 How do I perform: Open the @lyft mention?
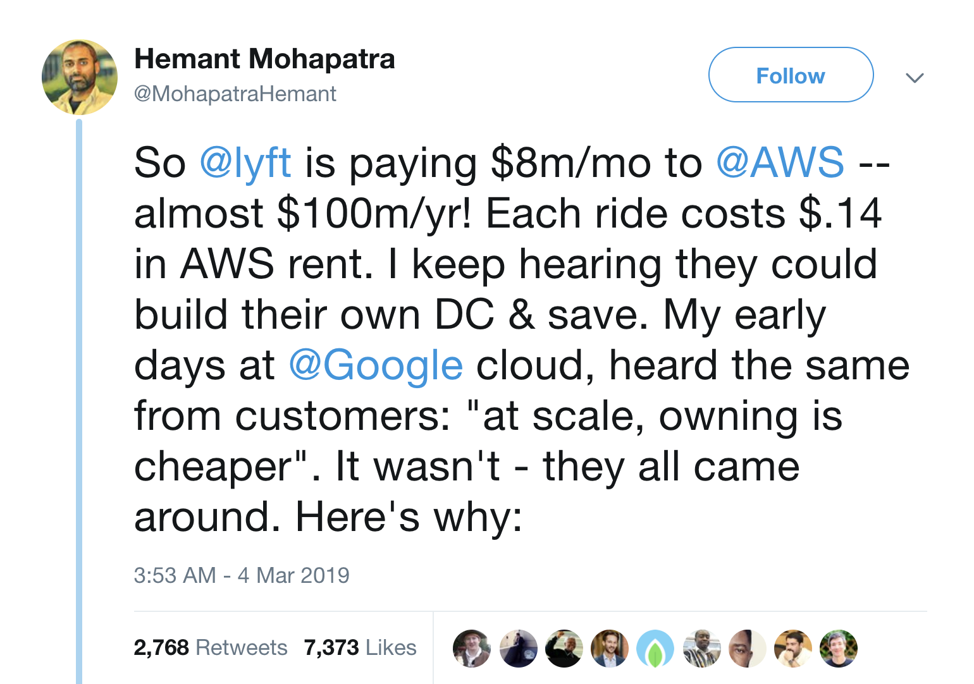(x=245, y=162)
